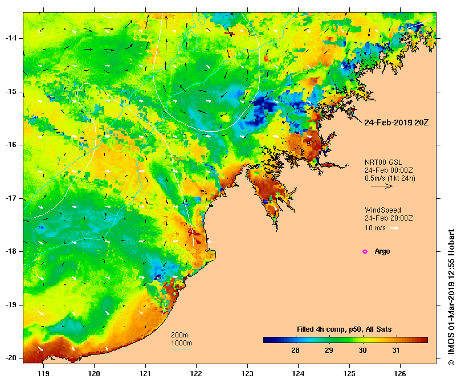
Task: Click the longitude label 122
Action: point(196,373)
